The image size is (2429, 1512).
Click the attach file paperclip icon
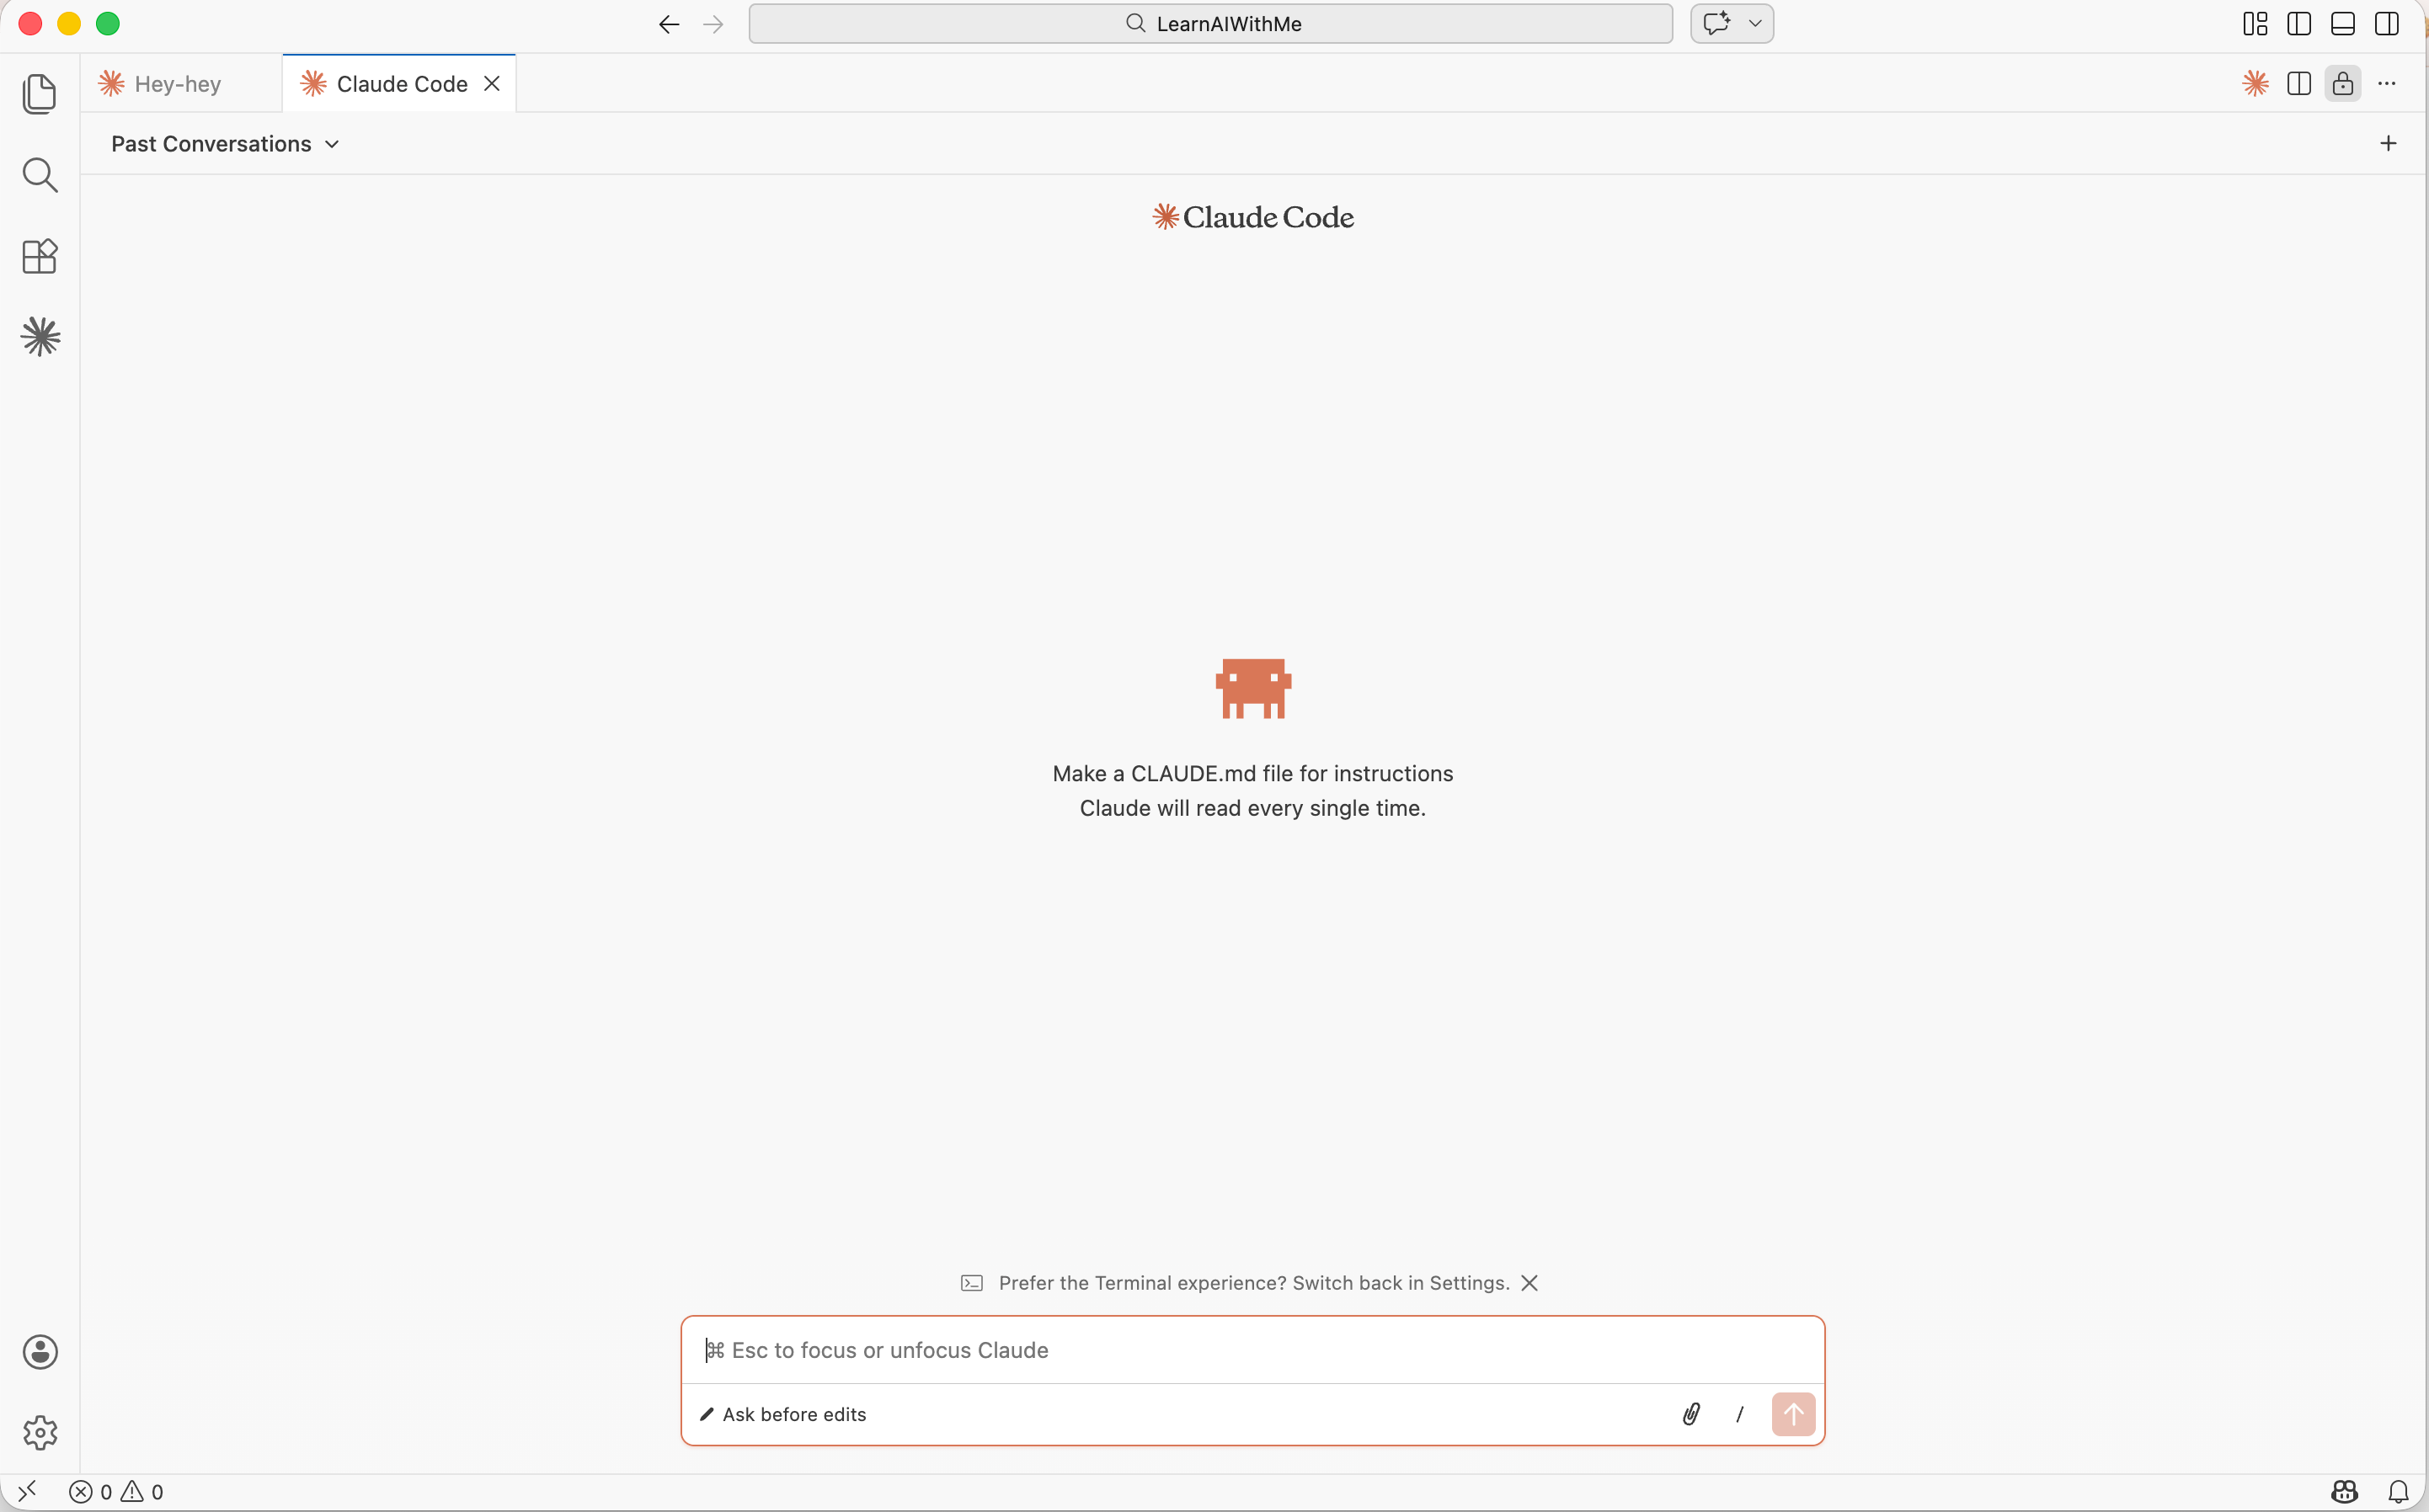coord(1690,1414)
